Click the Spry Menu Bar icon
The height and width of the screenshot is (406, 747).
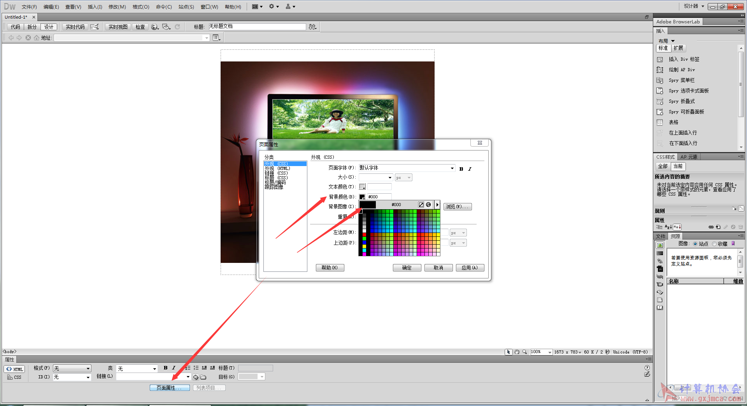[660, 80]
